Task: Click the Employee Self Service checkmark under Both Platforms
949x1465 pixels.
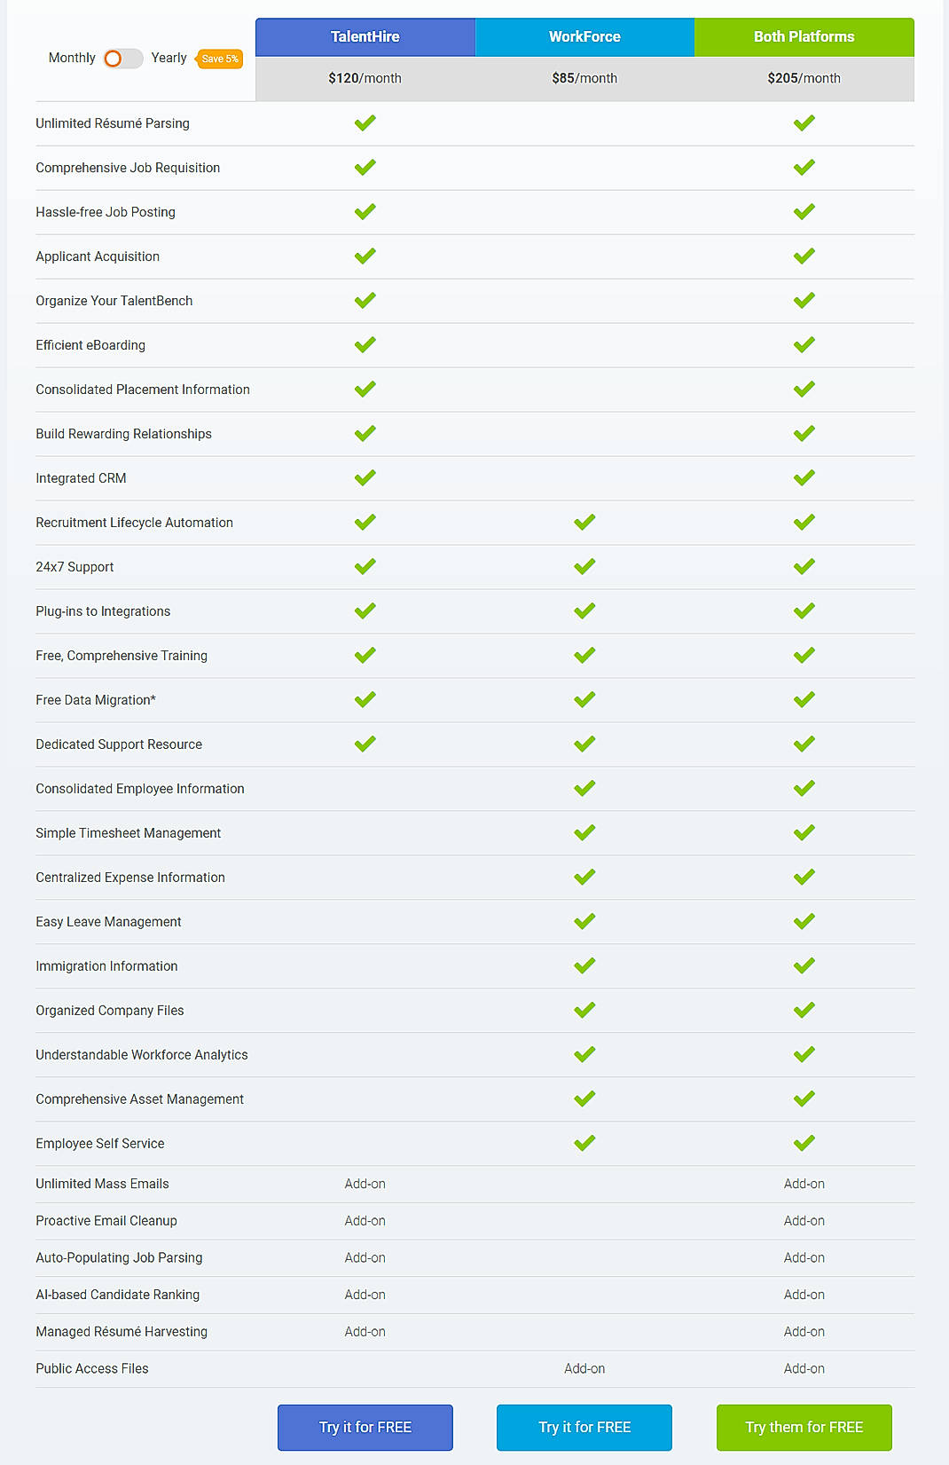Action: tap(804, 1143)
